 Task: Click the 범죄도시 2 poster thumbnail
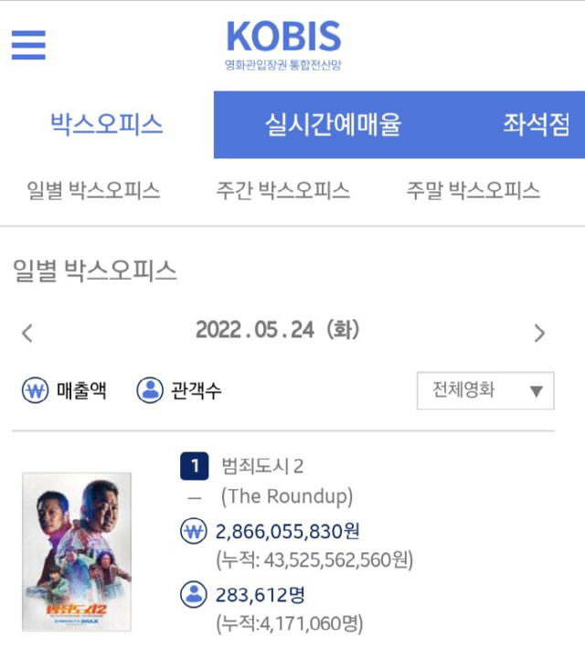click(77, 551)
